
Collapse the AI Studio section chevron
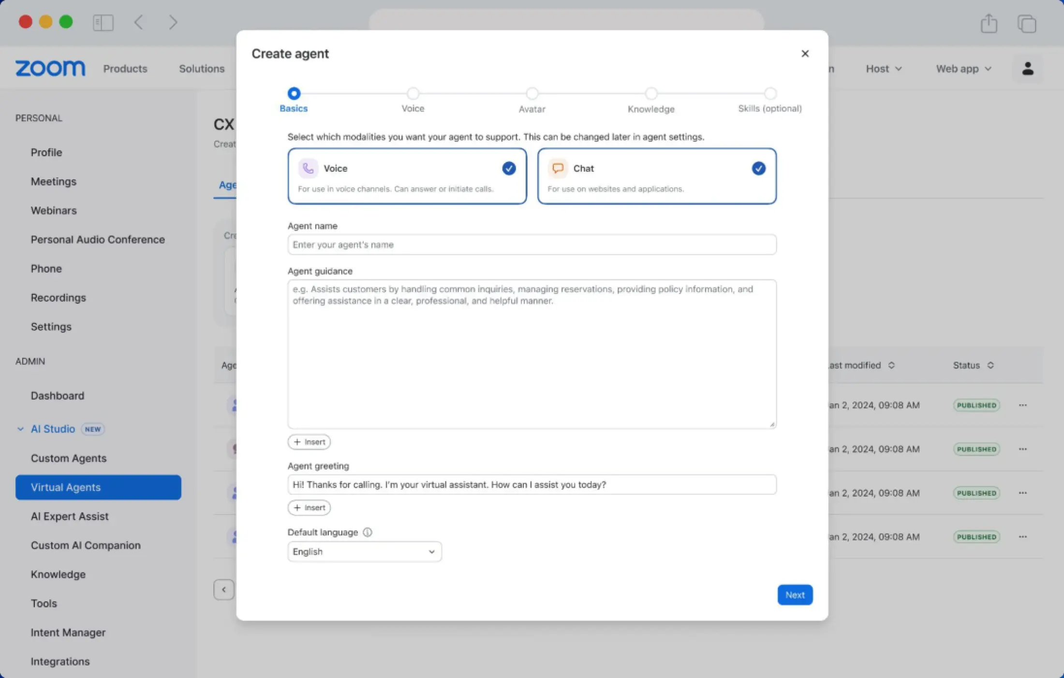pos(20,429)
